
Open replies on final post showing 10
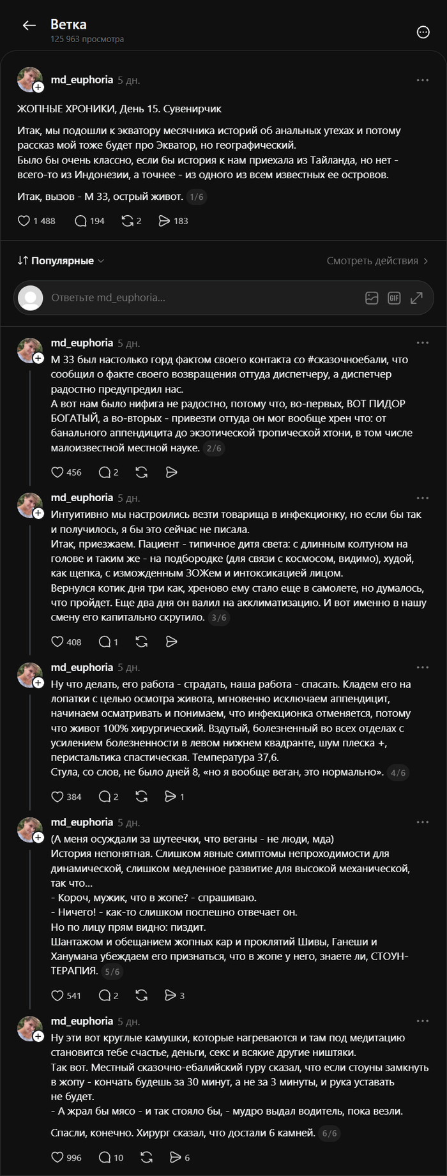coord(111,1157)
